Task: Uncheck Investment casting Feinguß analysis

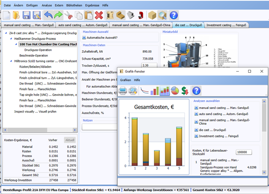Action: 196,135
